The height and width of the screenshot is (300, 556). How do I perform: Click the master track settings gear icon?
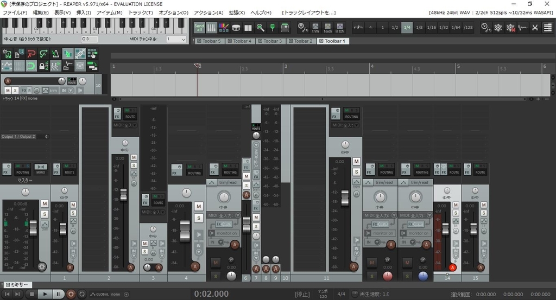pos(42,267)
